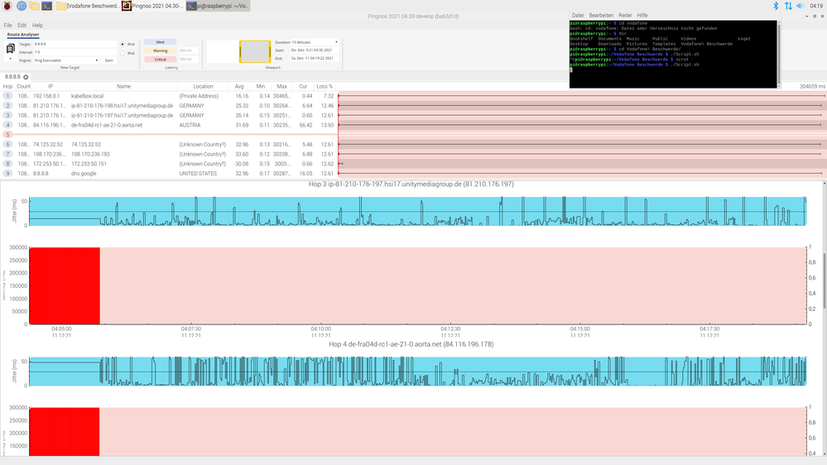Open the Bearbeiten menu in terminal
This screenshot has height=465, width=827.
point(600,15)
